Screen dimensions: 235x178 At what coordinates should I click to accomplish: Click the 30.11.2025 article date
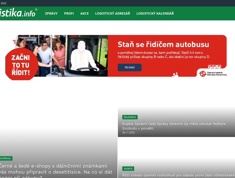click(129, 132)
